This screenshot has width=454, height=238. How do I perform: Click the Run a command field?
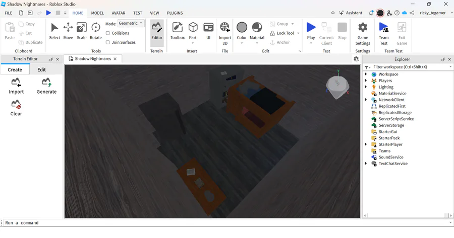click(226, 223)
